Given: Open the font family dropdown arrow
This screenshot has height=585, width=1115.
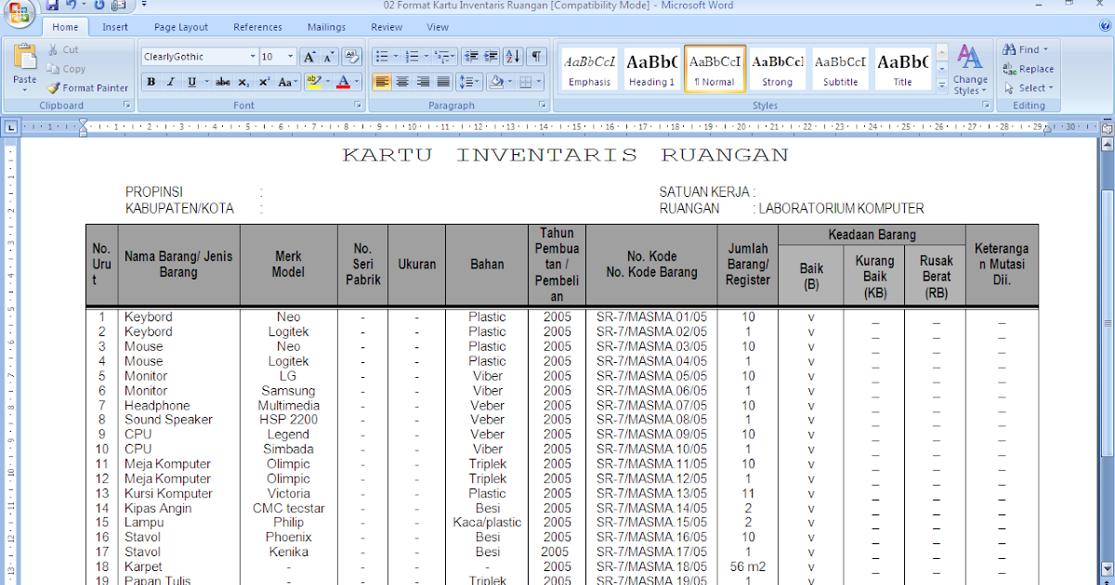Looking at the screenshot, I should coord(252,56).
